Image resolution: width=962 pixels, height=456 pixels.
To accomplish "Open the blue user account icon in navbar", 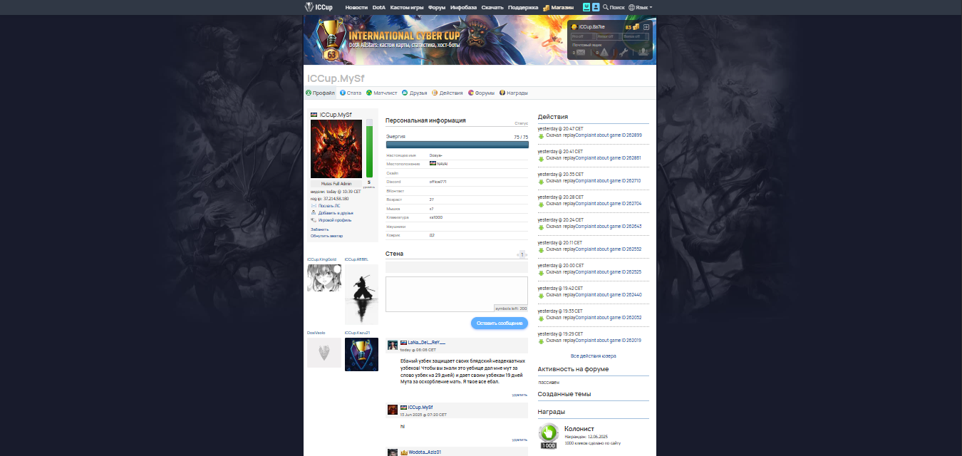I will point(596,7).
